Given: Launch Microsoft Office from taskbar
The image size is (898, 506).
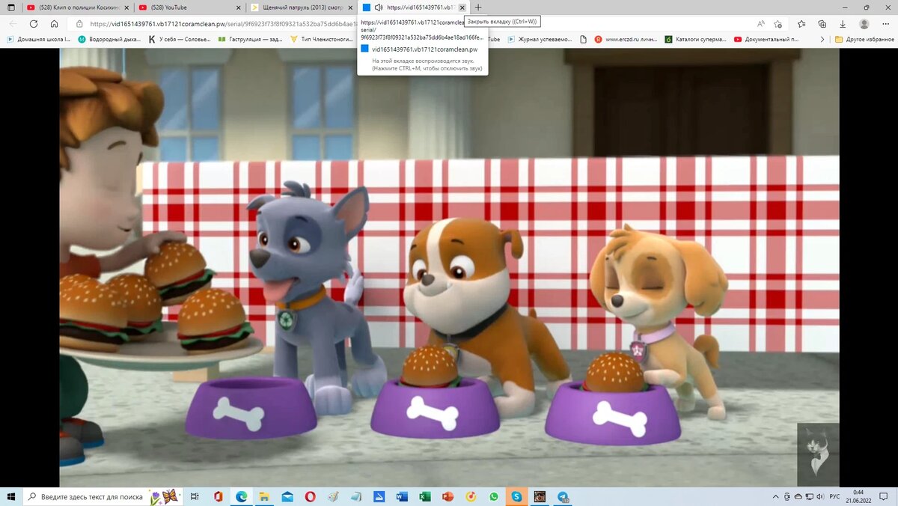Looking at the screenshot, I should pyautogui.click(x=218, y=496).
